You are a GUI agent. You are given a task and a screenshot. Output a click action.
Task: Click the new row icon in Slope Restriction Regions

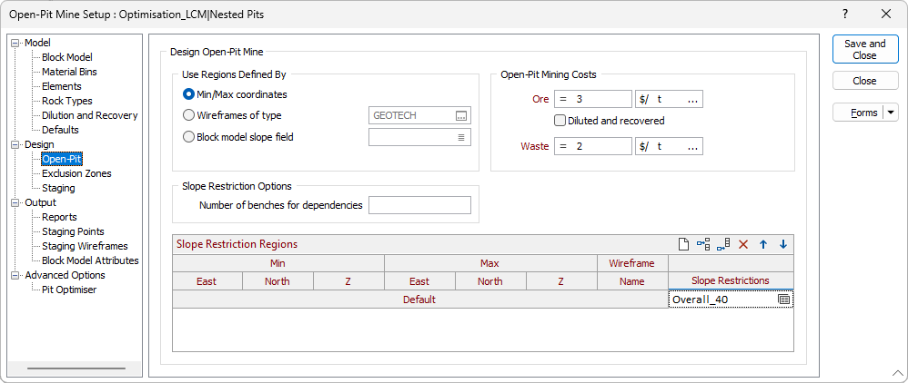pyautogui.click(x=683, y=244)
